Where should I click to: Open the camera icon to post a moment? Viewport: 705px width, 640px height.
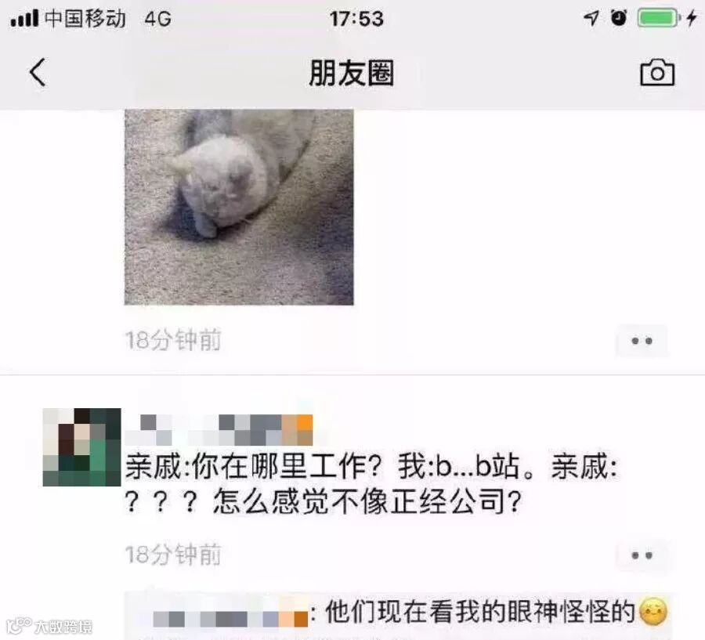pyautogui.click(x=657, y=72)
